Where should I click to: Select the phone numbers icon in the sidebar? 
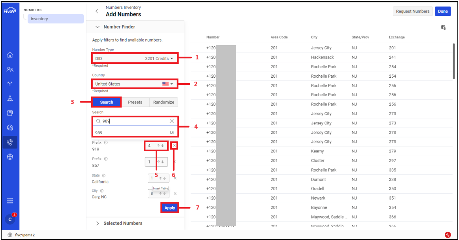tap(10, 142)
